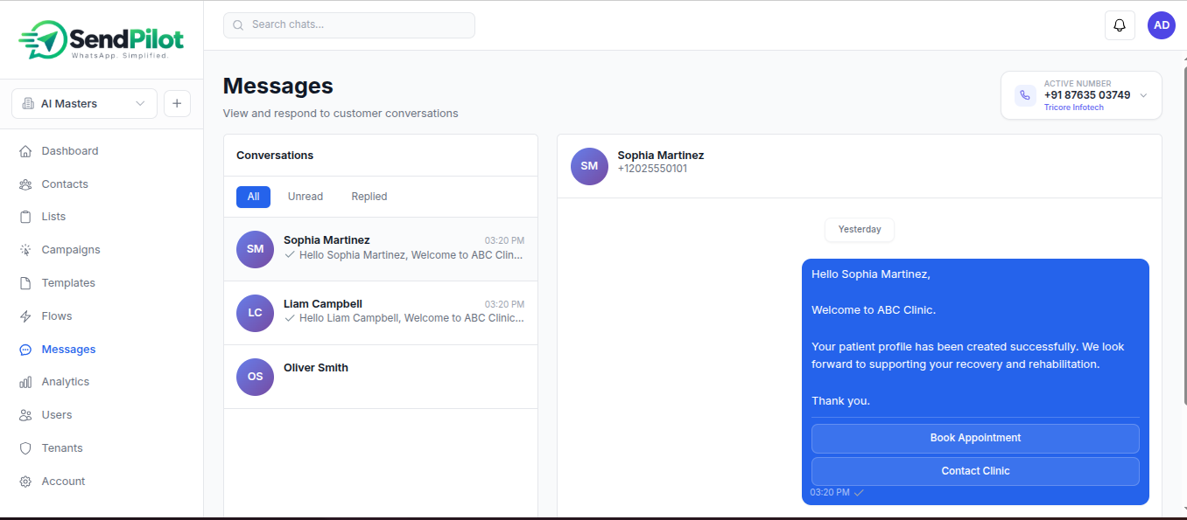Viewport: 1187px width, 520px height.
Task: Open the AD profile avatar menu
Action: (1162, 25)
